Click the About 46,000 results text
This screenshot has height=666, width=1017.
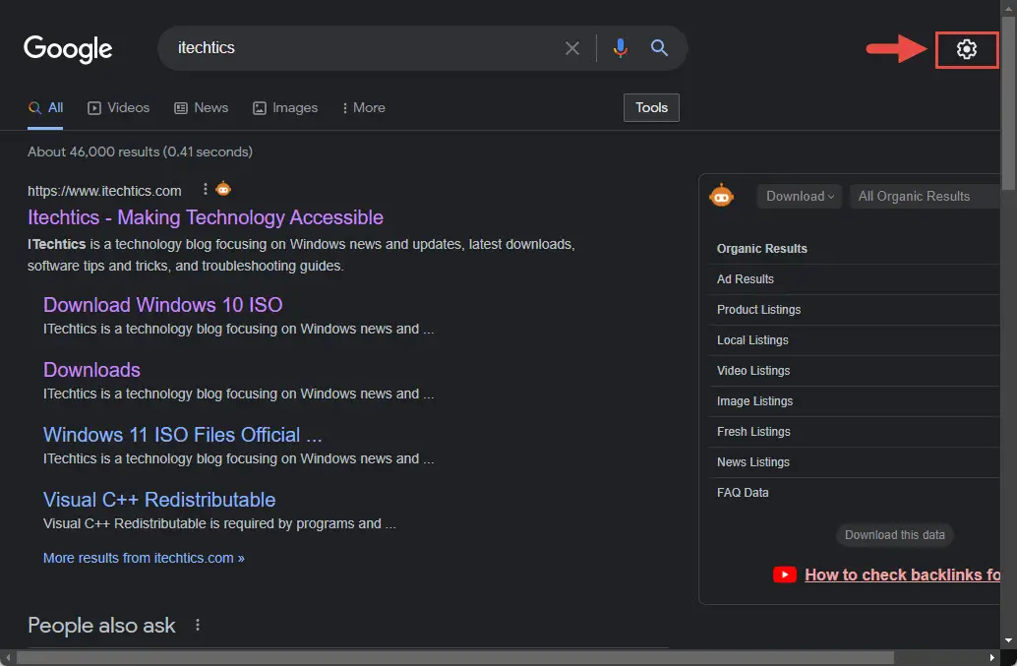[x=140, y=151]
